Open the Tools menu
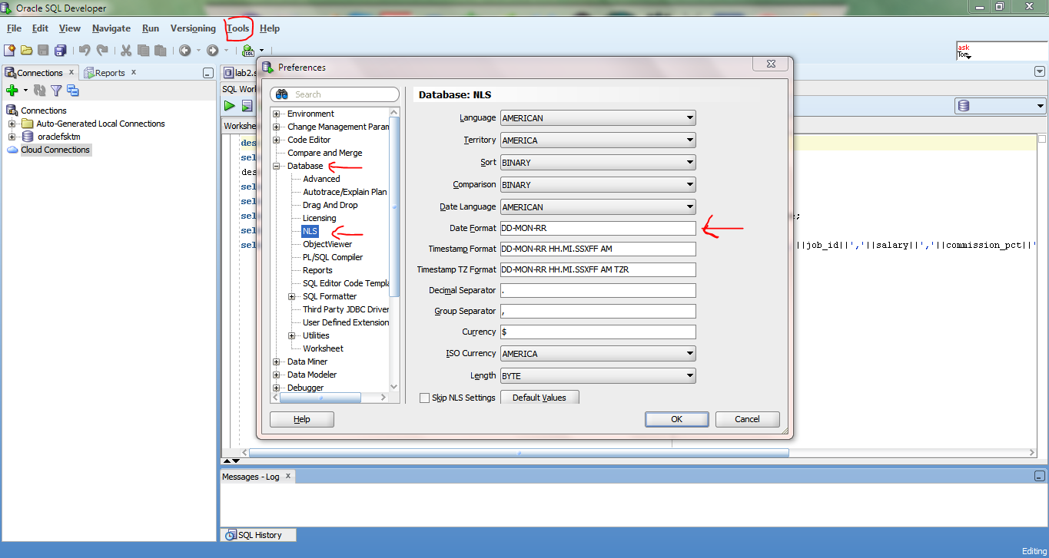This screenshot has width=1049, height=558. (237, 28)
